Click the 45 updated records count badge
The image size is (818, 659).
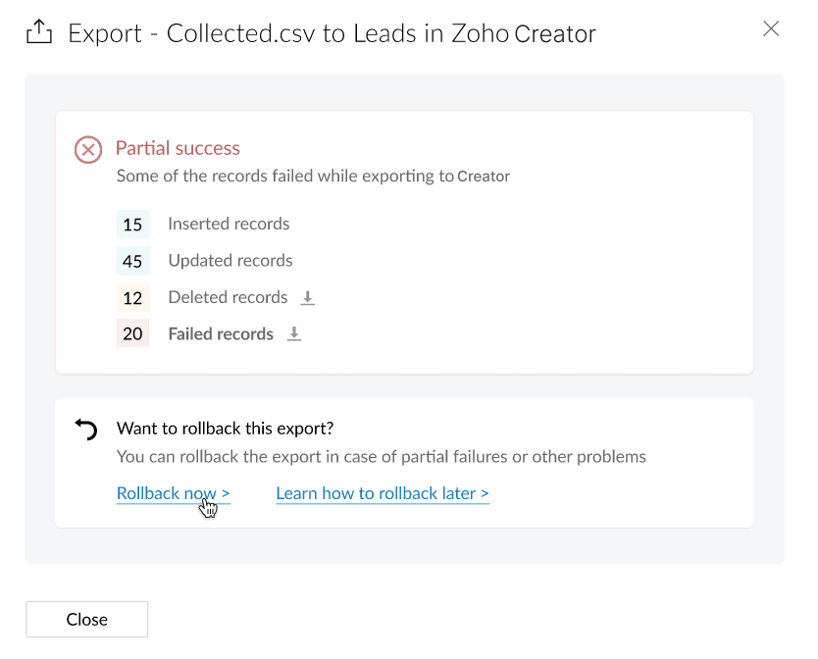coord(132,261)
